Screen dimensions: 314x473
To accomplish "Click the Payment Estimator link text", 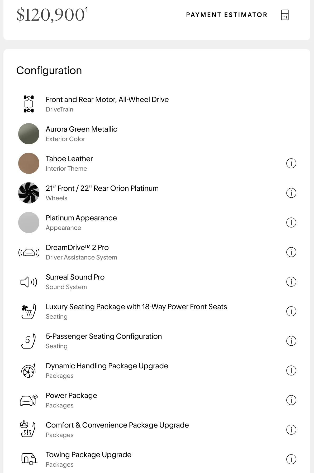I will [227, 15].
